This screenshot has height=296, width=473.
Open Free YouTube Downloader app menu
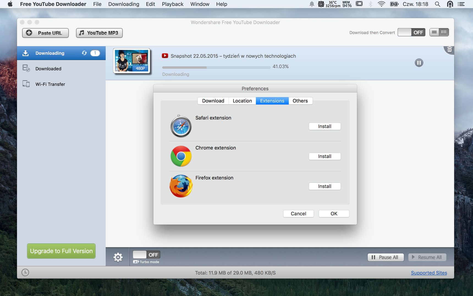click(53, 4)
